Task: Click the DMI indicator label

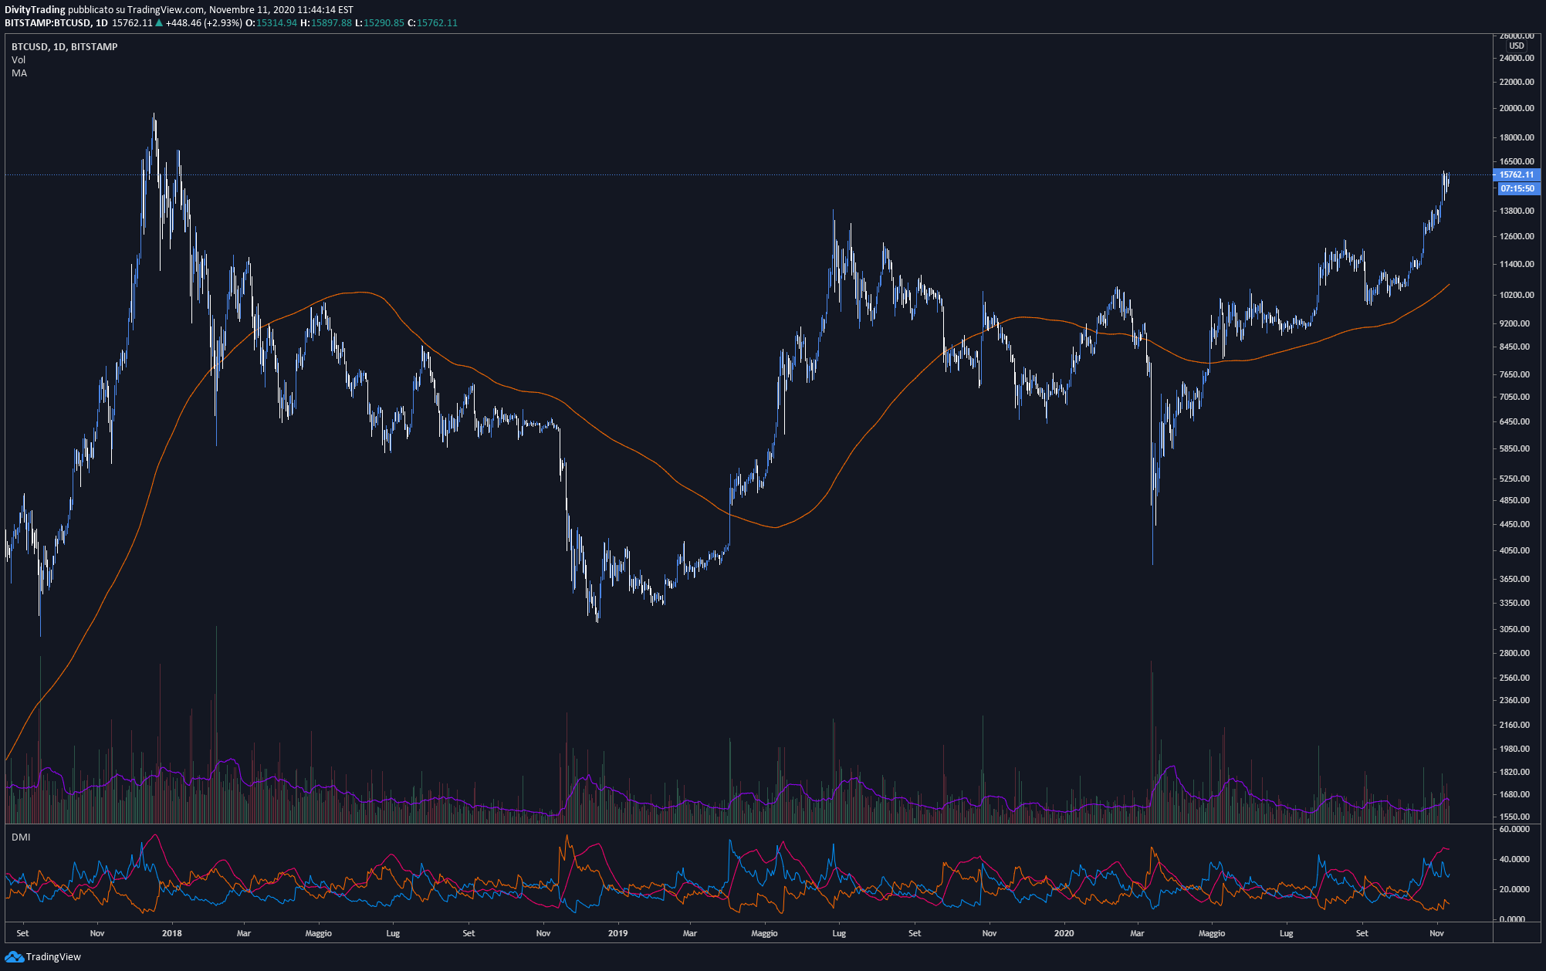Action: coord(21,837)
